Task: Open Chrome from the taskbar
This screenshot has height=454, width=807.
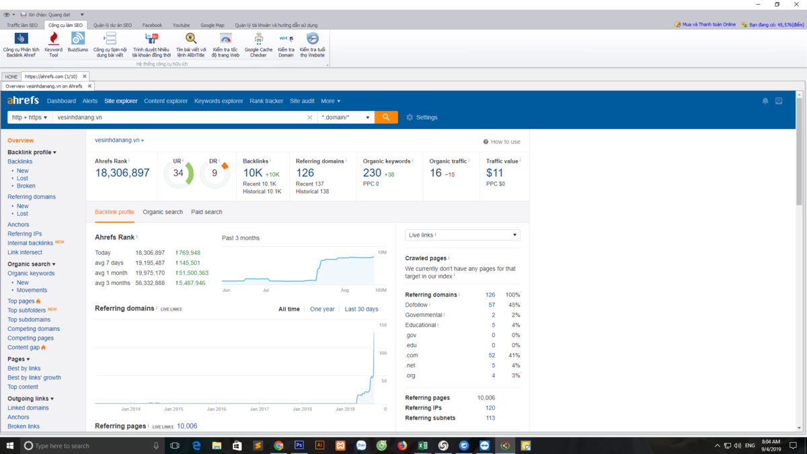Action: click(278, 445)
